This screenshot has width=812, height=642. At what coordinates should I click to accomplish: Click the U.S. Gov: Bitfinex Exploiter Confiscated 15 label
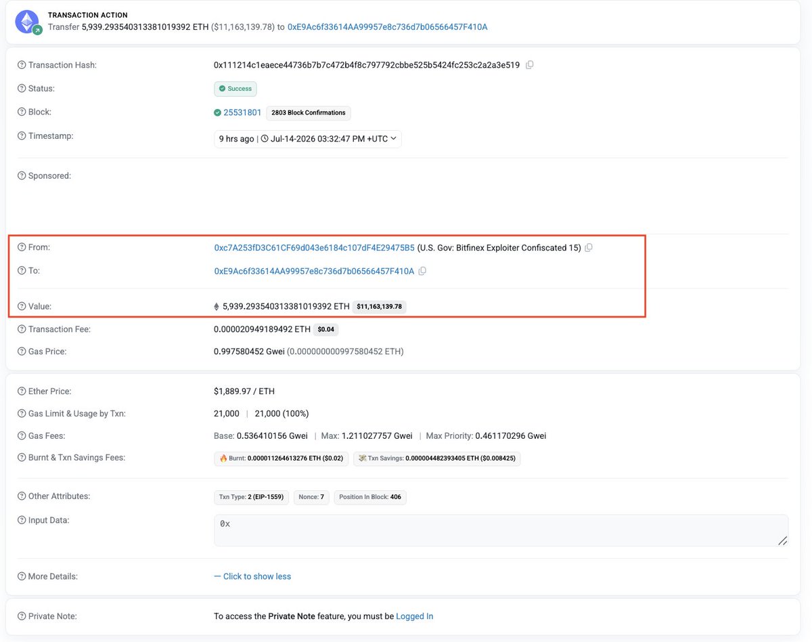click(x=499, y=248)
